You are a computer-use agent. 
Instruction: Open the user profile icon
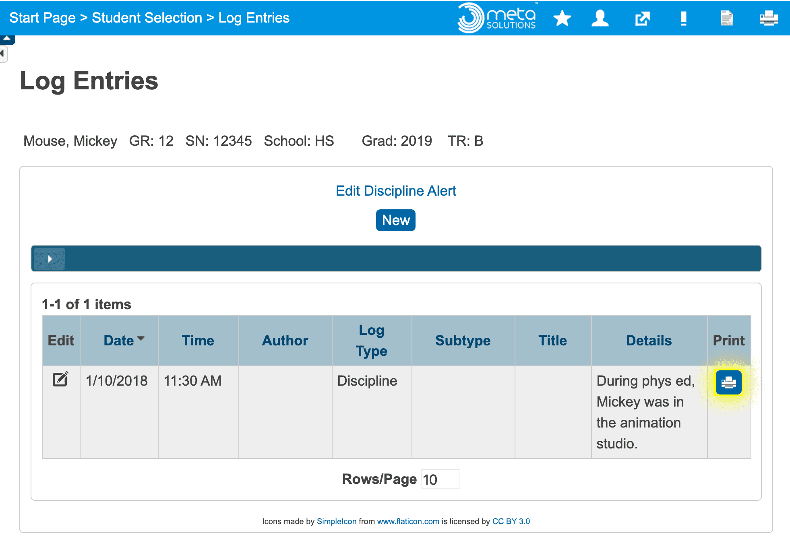point(600,18)
